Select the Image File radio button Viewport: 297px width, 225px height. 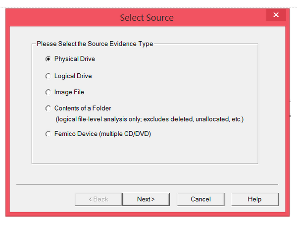click(x=48, y=92)
